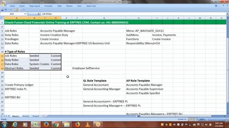Click the zoom in plus button

227,119
